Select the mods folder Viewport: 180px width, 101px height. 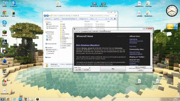[x=62, y=32]
